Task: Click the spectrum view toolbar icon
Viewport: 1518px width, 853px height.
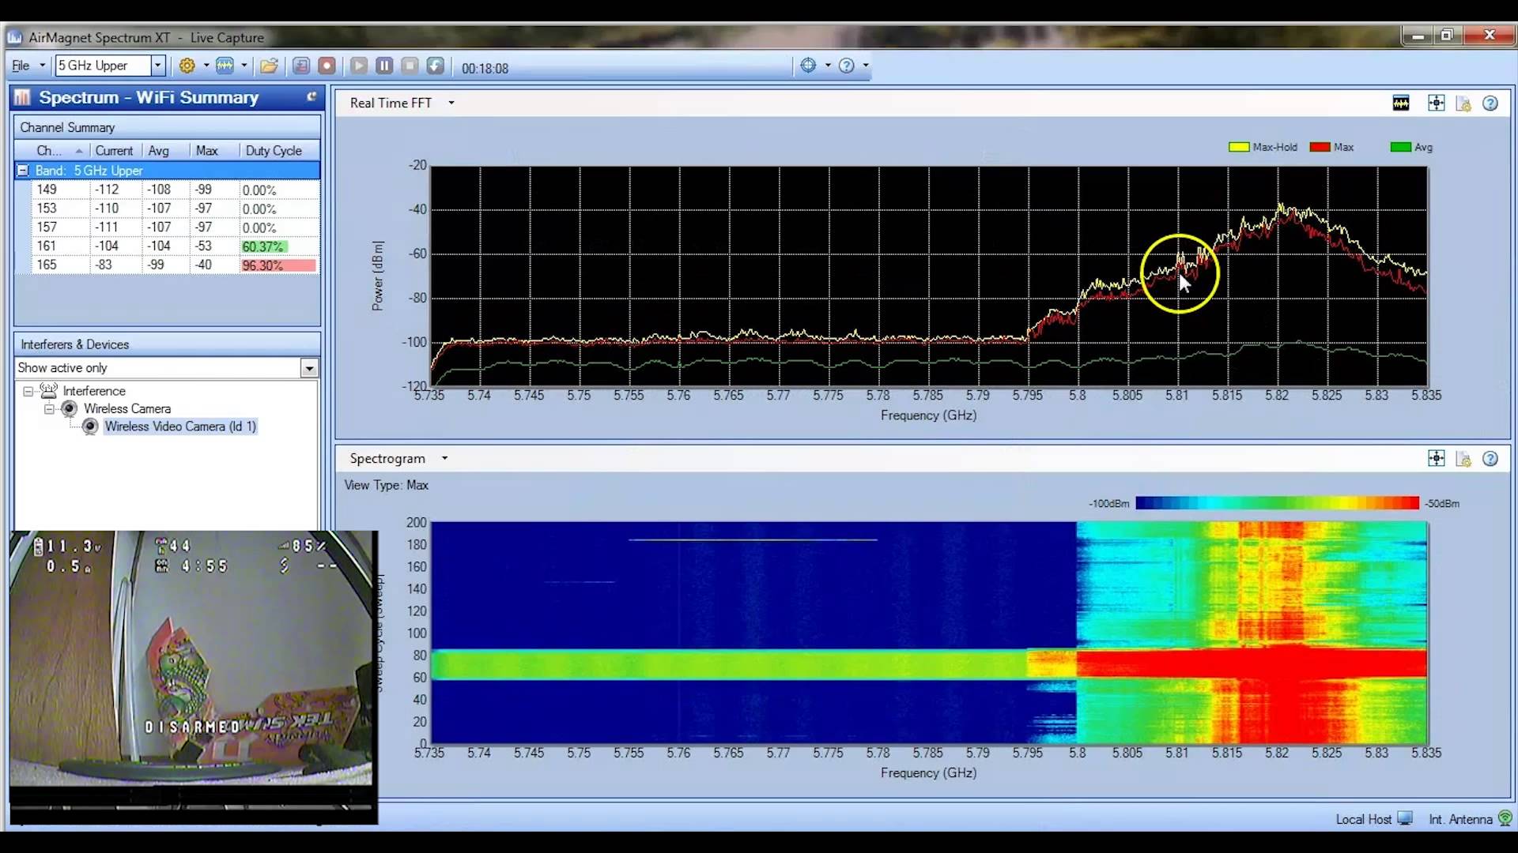Action: click(225, 66)
